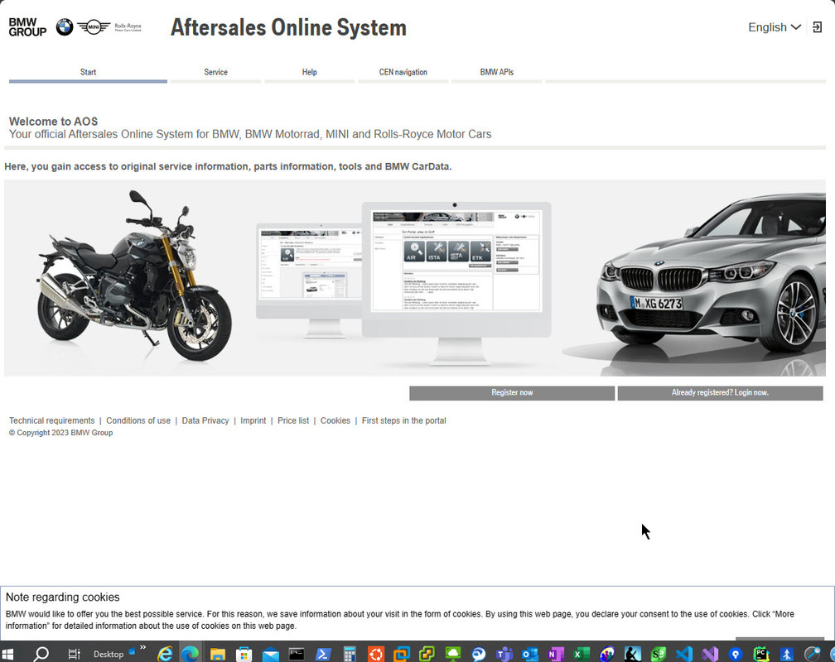Screen dimensions: 835x662
Task: Open Internet Explorer from taskbar
Action: [165, 654]
